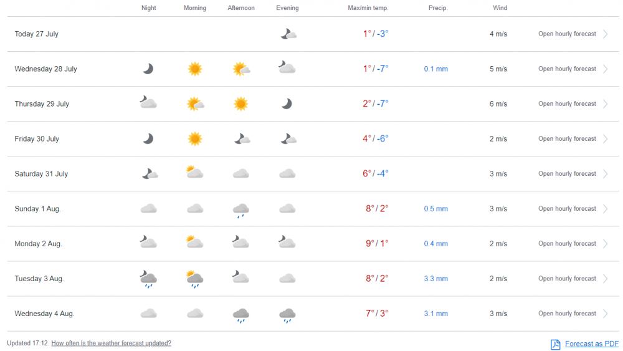This screenshot has width=623, height=351.
Task: Expand Wednesday 4 Aug. row chevron
Action: pyautogui.click(x=606, y=314)
